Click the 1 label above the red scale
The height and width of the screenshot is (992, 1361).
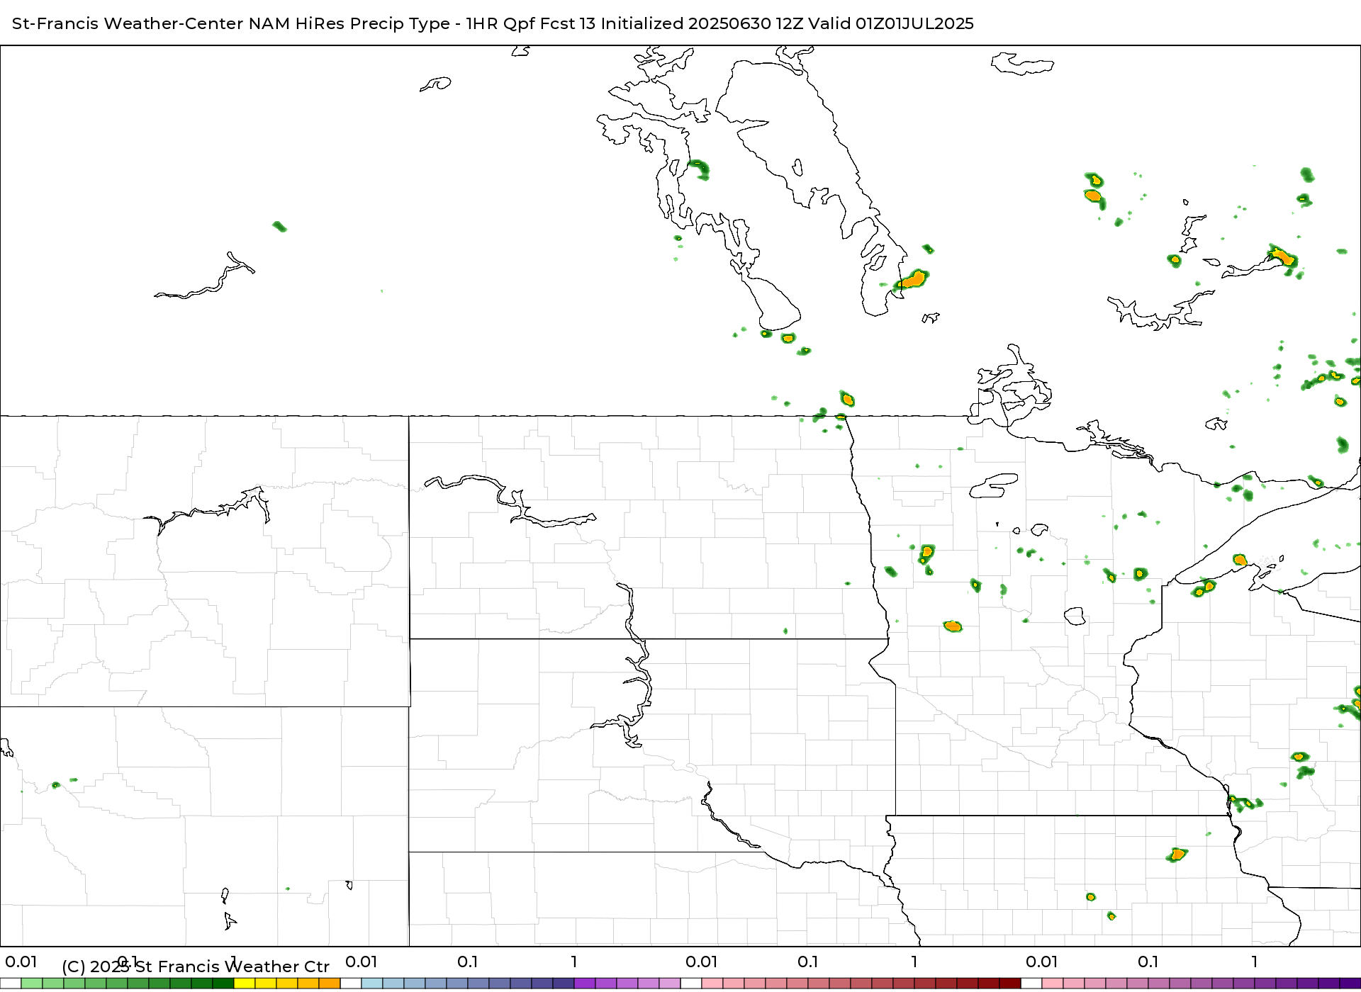[914, 962]
